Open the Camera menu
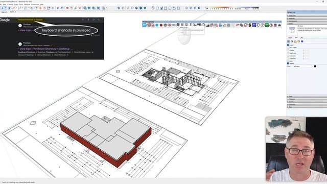This screenshot has width=327, height=184. click(x=10, y=5)
